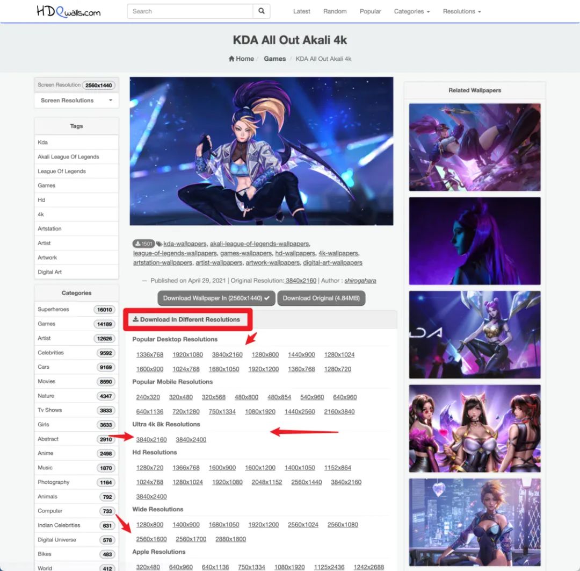
Task: Click the Home breadcrumb with house icon
Action: coord(241,59)
